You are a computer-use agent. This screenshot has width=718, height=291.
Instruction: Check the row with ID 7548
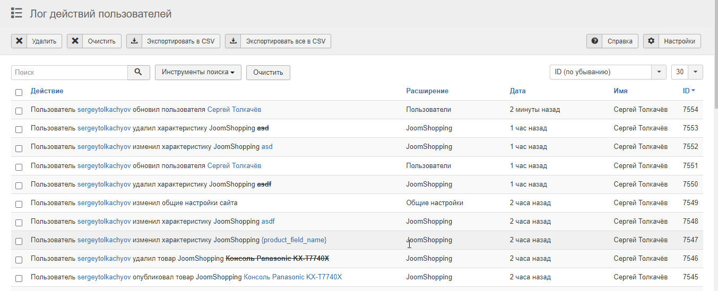coord(19,223)
